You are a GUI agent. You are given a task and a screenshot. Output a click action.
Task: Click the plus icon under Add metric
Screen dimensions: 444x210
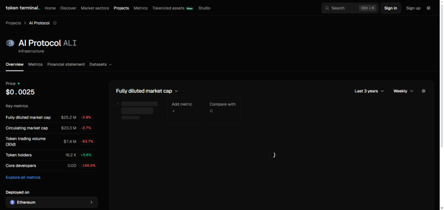tap(173, 111)
